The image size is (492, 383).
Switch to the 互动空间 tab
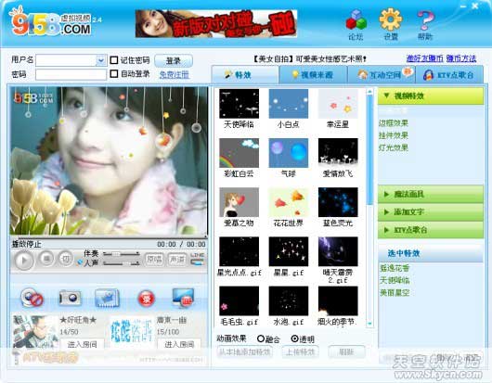click(x=382, y=74)
